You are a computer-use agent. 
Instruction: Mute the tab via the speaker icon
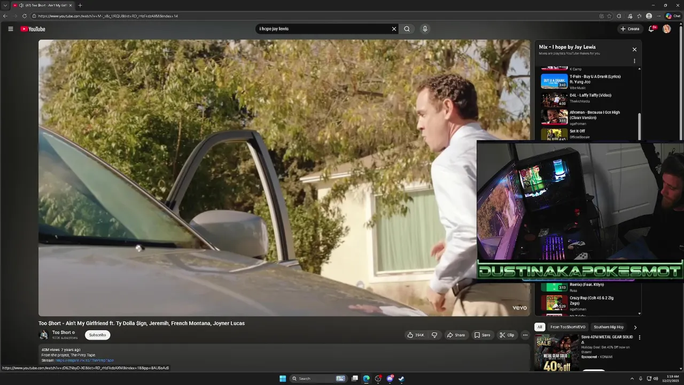pyautogui.click(x=21, y=5)
